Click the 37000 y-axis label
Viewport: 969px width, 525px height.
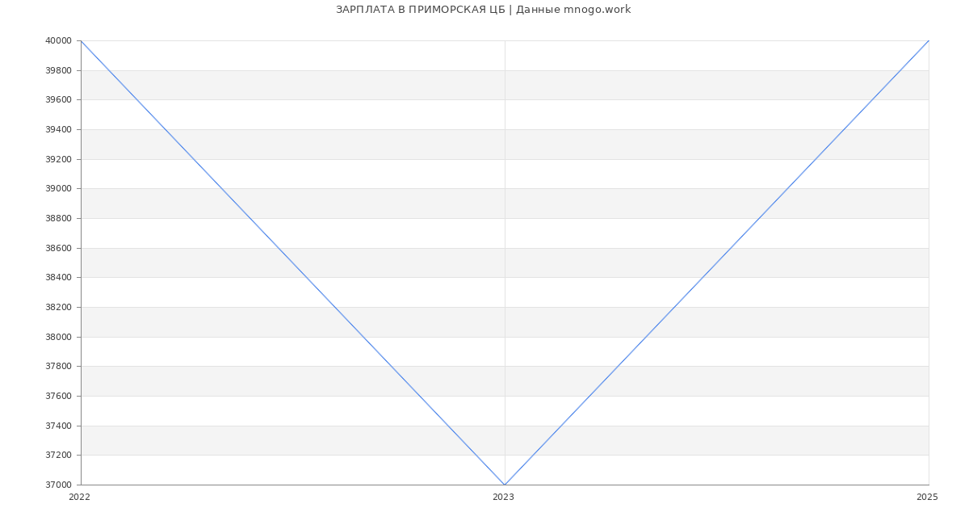click(x=58, y=485)
